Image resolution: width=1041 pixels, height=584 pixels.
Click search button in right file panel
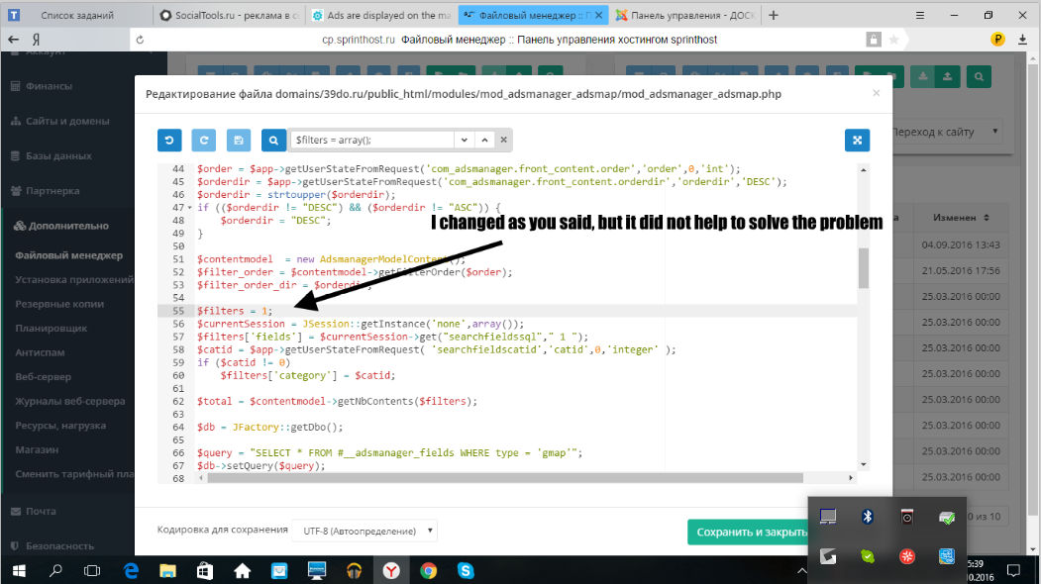coord(979,77)
